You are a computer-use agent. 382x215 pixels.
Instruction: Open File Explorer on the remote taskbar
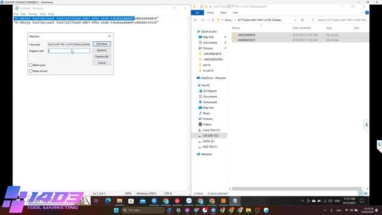tap(119, 201)
